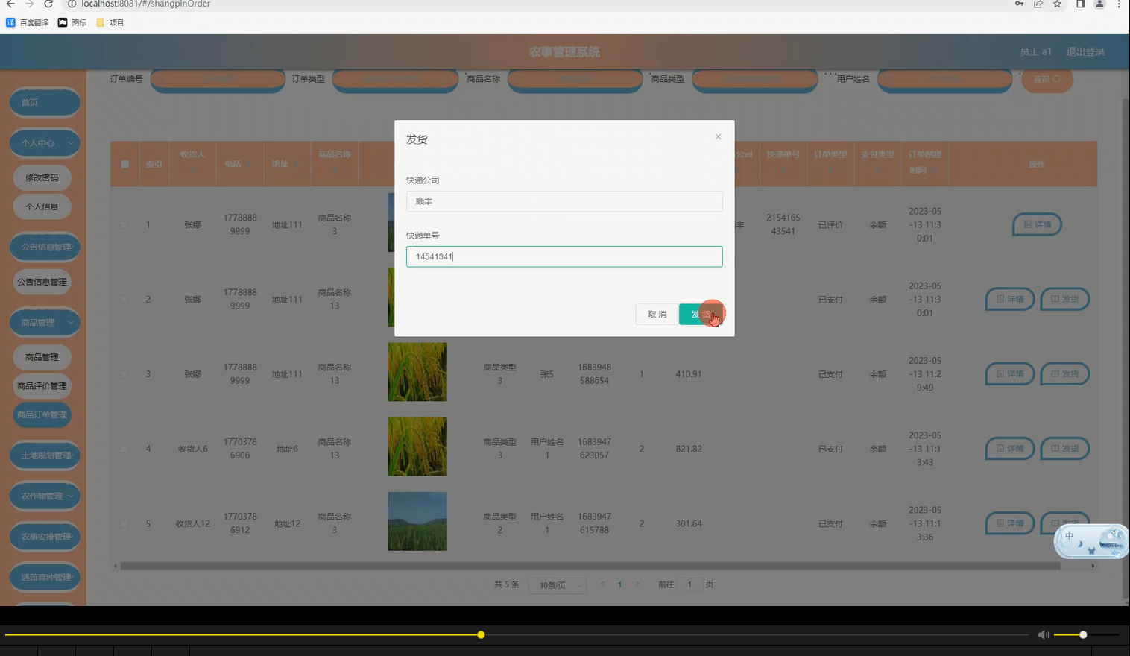The image size is (1130, 656).
Task: Open the 商品类型 filter dropdown
Action: coord(754,79)
